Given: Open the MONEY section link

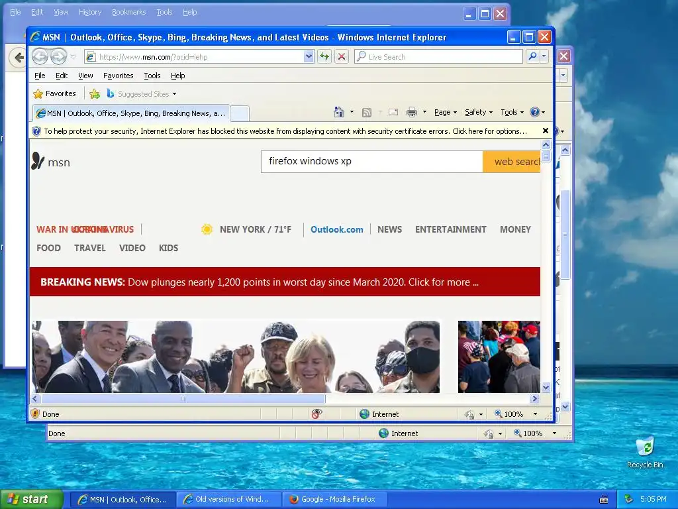Looking at the screenshot, I should tap(515, 229).
